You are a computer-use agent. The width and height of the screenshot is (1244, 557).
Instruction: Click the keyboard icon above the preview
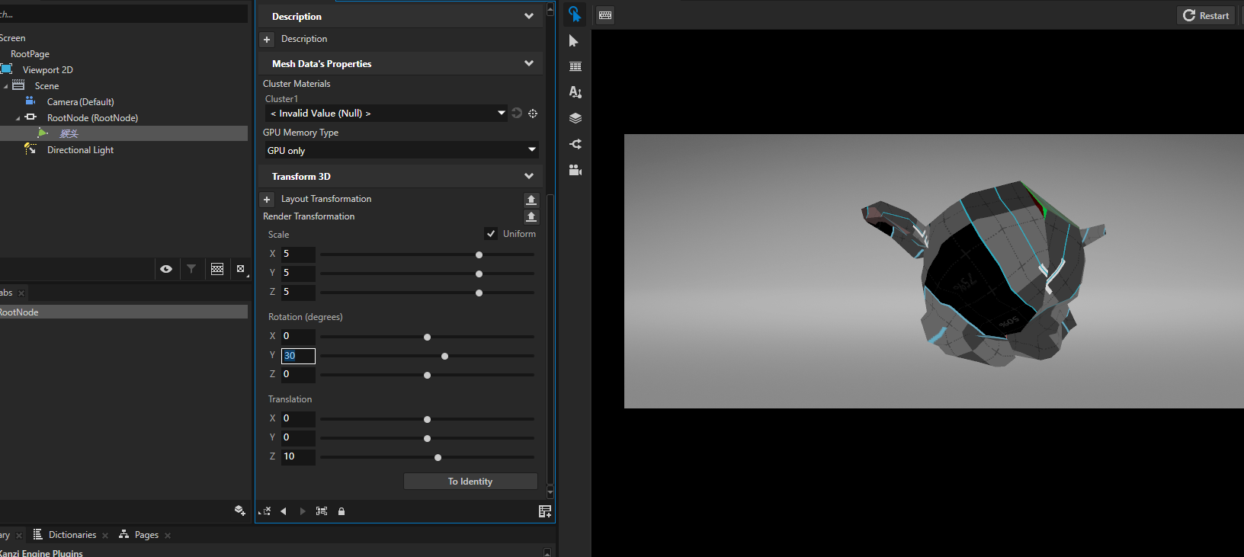coord(605,15)
